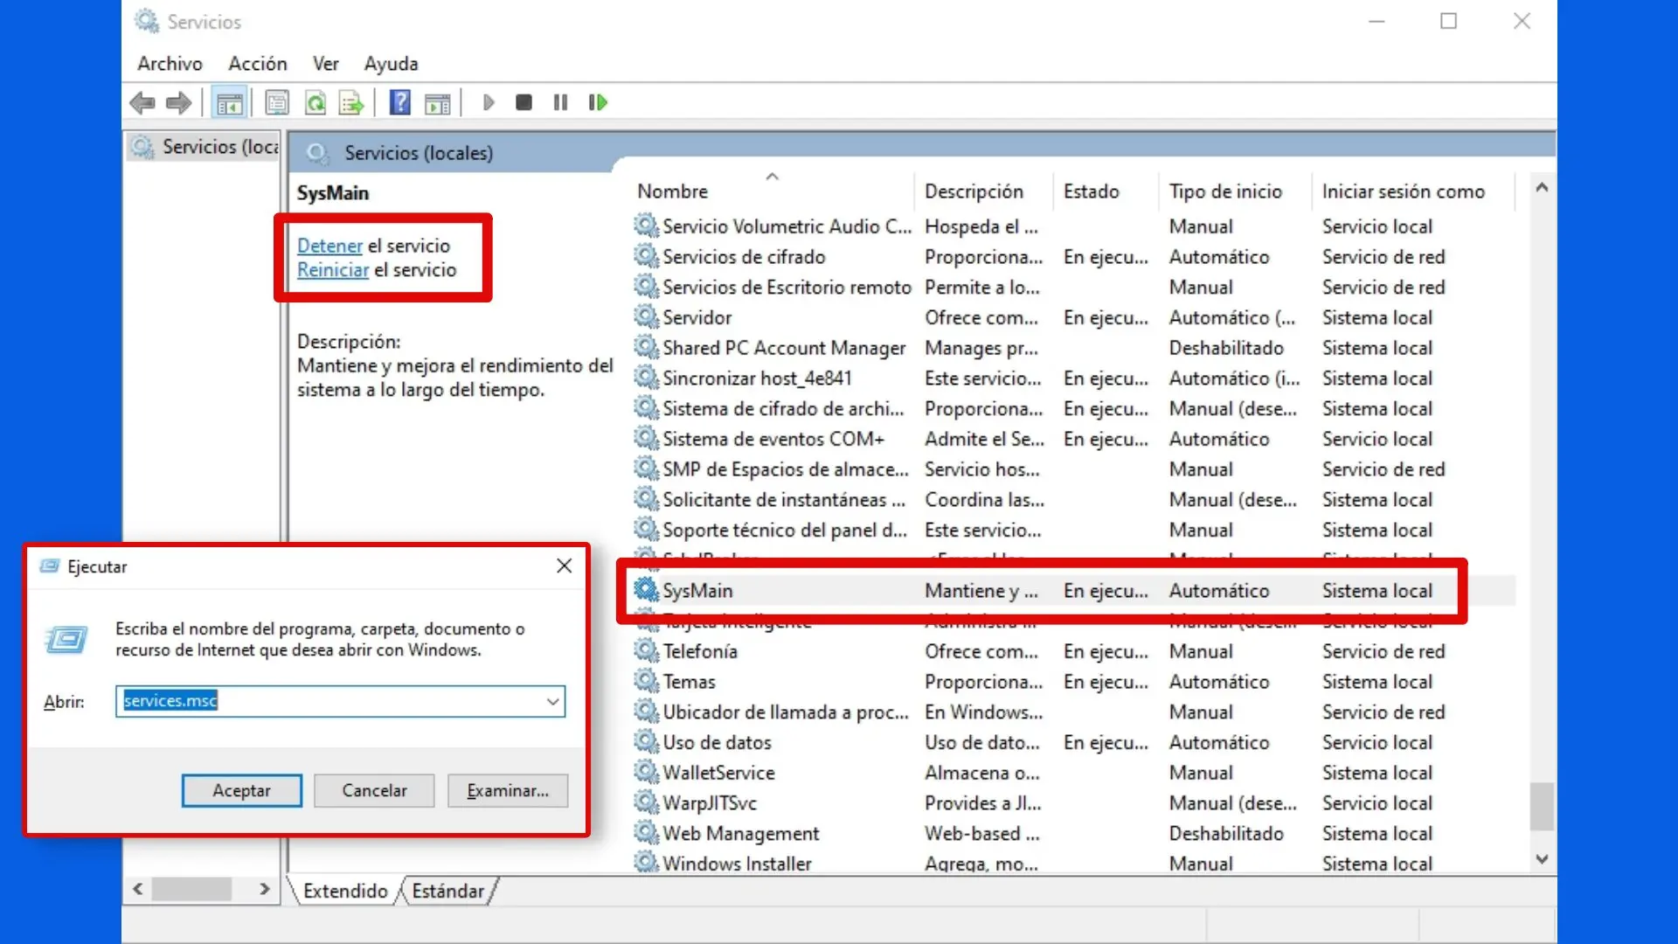This screenshot has height=944, width=1678.
Task: Sort services by Tipo de inicio column
Action: (x=1225, y=191)
